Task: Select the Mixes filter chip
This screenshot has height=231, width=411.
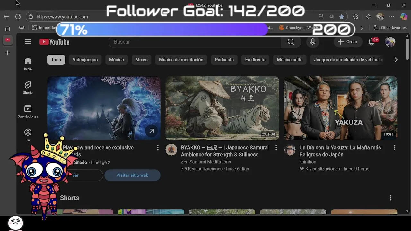Action: (x=141, y=60)
